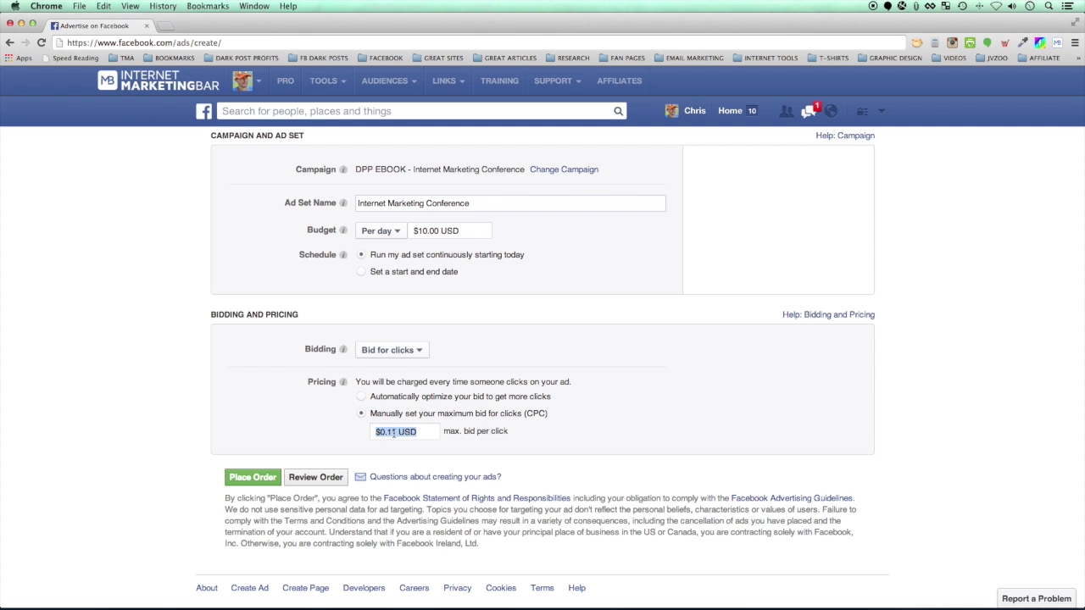Open 'Help: Bidding and Pricing' link
Screen dimensions: 1085x610
(x=828, y=314)
